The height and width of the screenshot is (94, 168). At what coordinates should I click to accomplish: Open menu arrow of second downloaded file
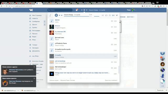tap(38, 90)
